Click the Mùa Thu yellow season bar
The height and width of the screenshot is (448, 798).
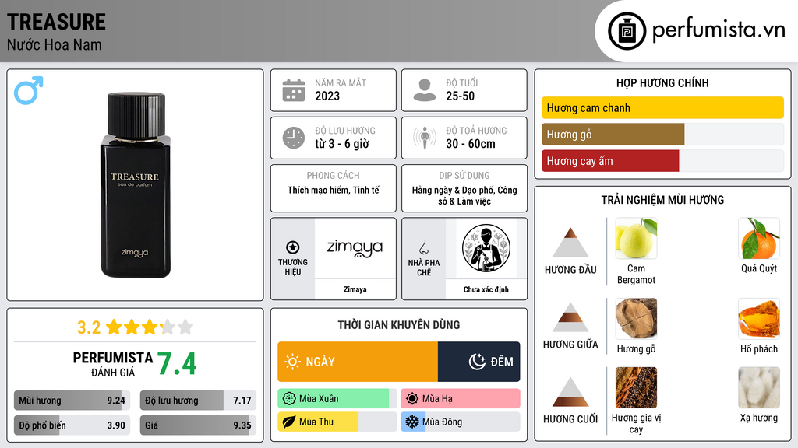pos(337,422)
